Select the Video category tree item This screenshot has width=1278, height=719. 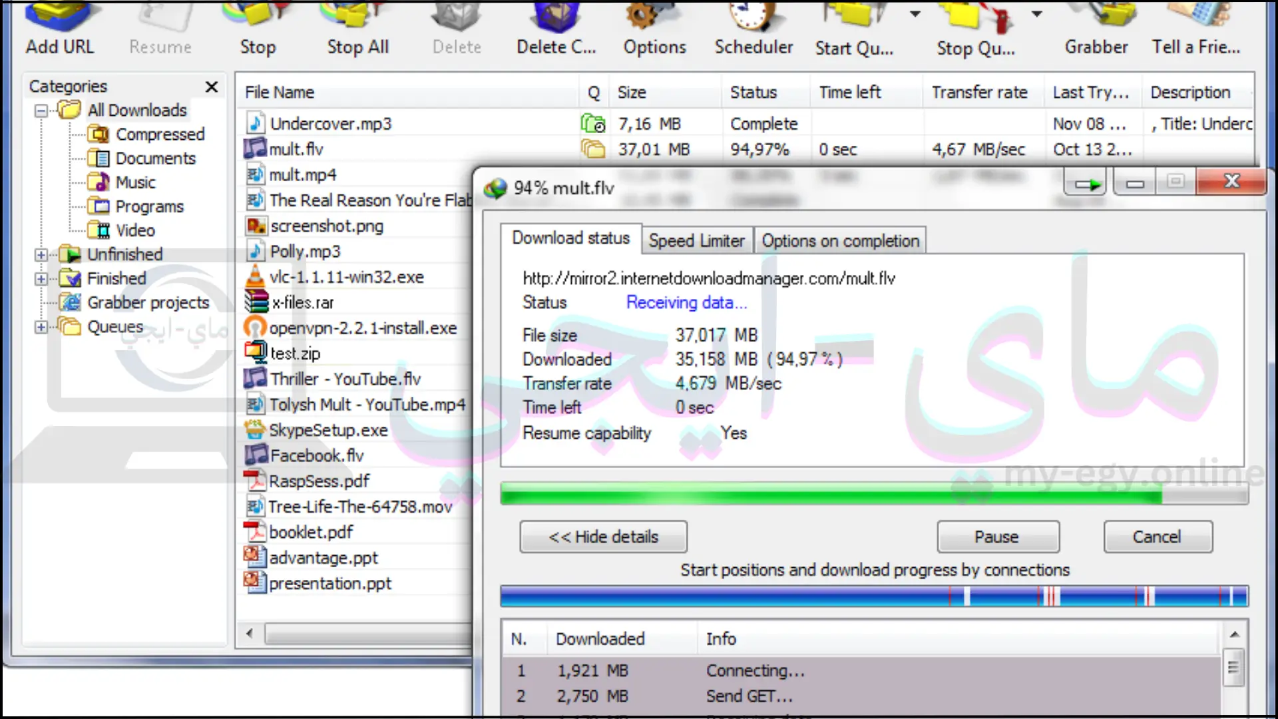click(136, 230)
